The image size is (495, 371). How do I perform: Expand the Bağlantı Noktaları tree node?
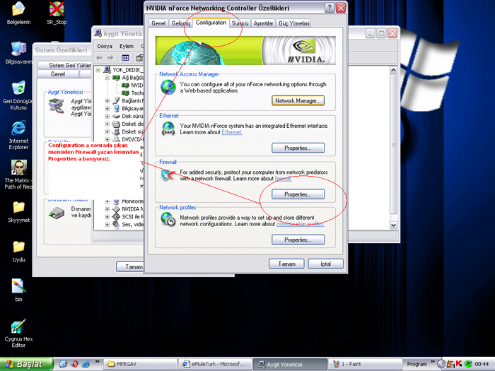107,100
